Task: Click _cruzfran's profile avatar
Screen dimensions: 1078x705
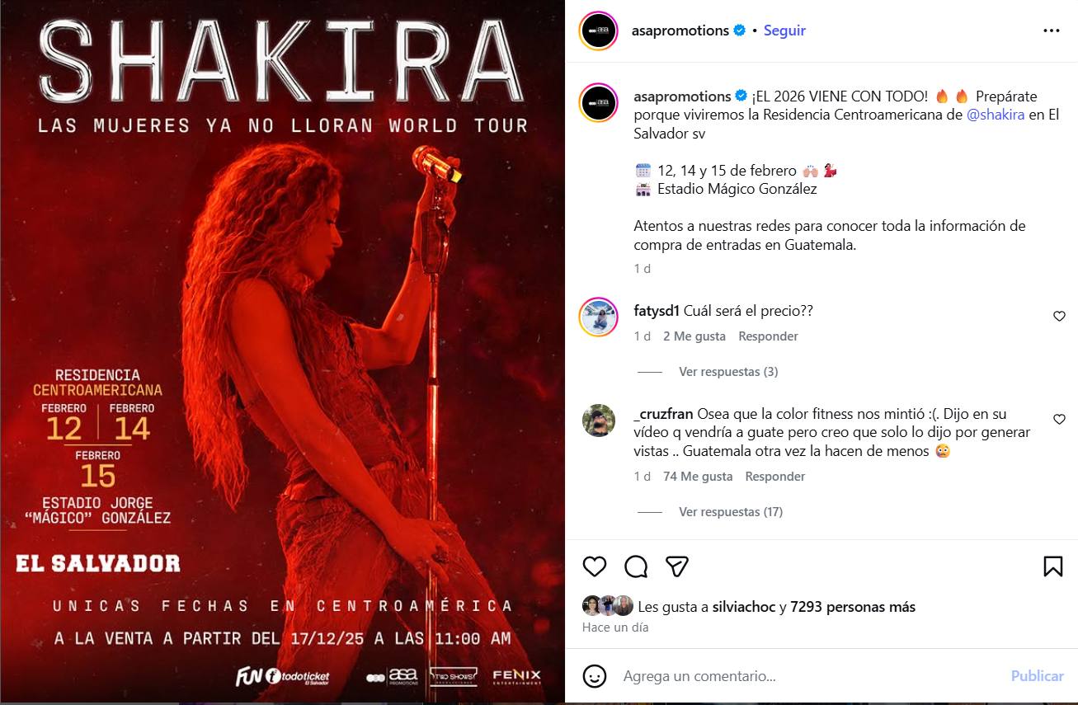Action: pyautogui.click(x=599, y=420)
